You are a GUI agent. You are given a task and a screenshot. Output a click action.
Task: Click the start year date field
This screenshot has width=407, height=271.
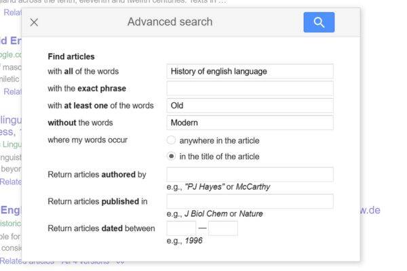[180, 228]
